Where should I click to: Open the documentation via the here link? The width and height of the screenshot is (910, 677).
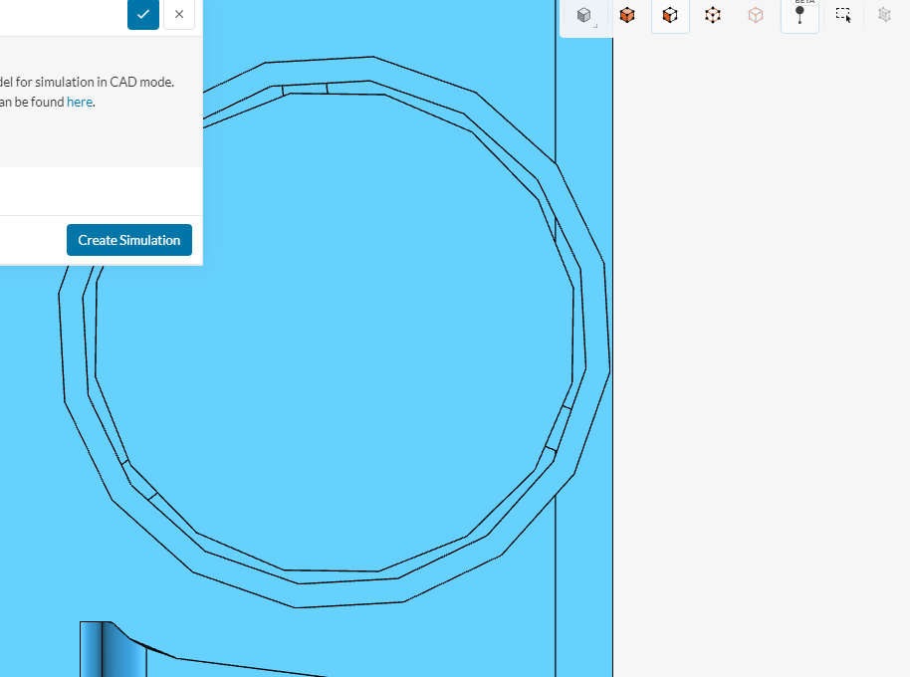pyautogui.click(x=79, y=102)
